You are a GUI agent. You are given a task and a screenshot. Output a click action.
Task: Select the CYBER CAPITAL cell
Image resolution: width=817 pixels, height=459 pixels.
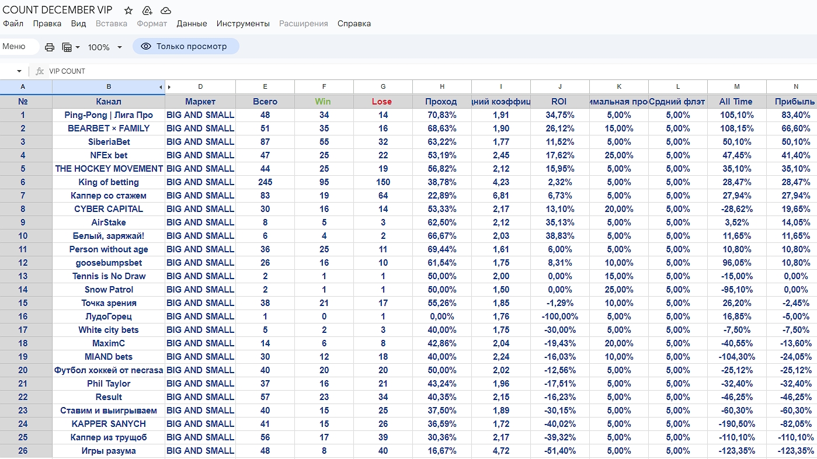click(x=109, y=209)
